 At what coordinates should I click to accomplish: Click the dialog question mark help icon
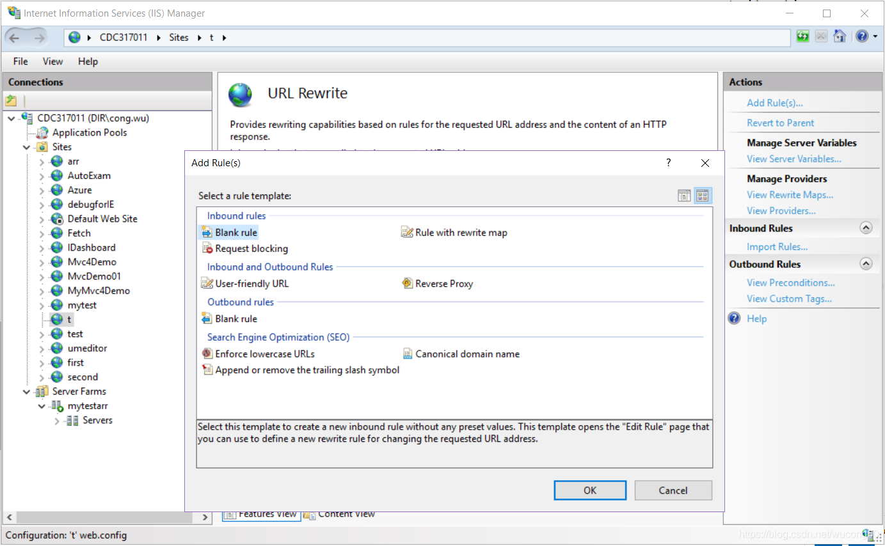click(x=669, y=163)
